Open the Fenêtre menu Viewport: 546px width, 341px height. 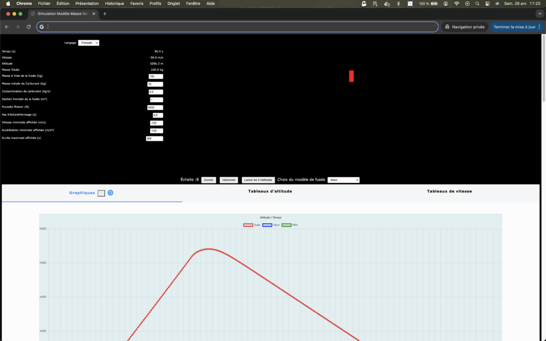coord(193,4)
